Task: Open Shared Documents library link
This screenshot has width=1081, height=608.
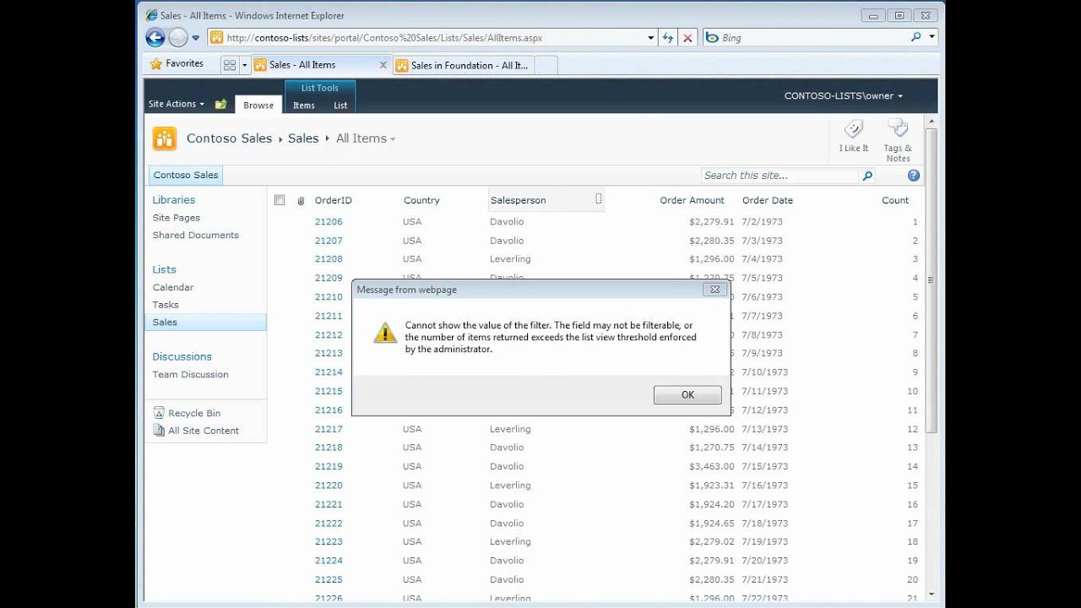Action: [196, 236]
